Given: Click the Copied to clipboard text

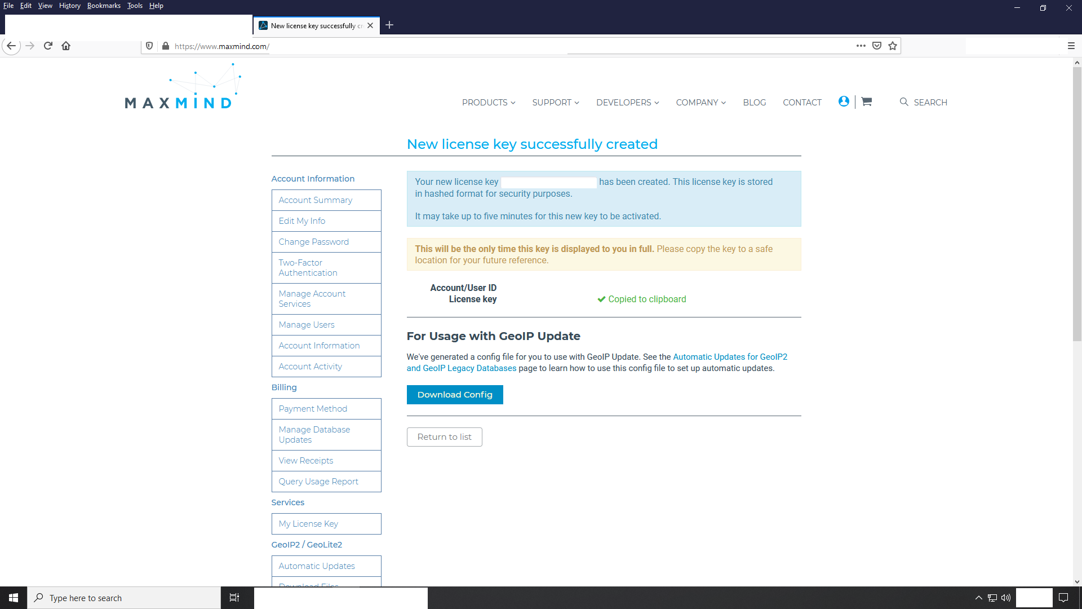Looking at the screenshot, I should [647, 299].
